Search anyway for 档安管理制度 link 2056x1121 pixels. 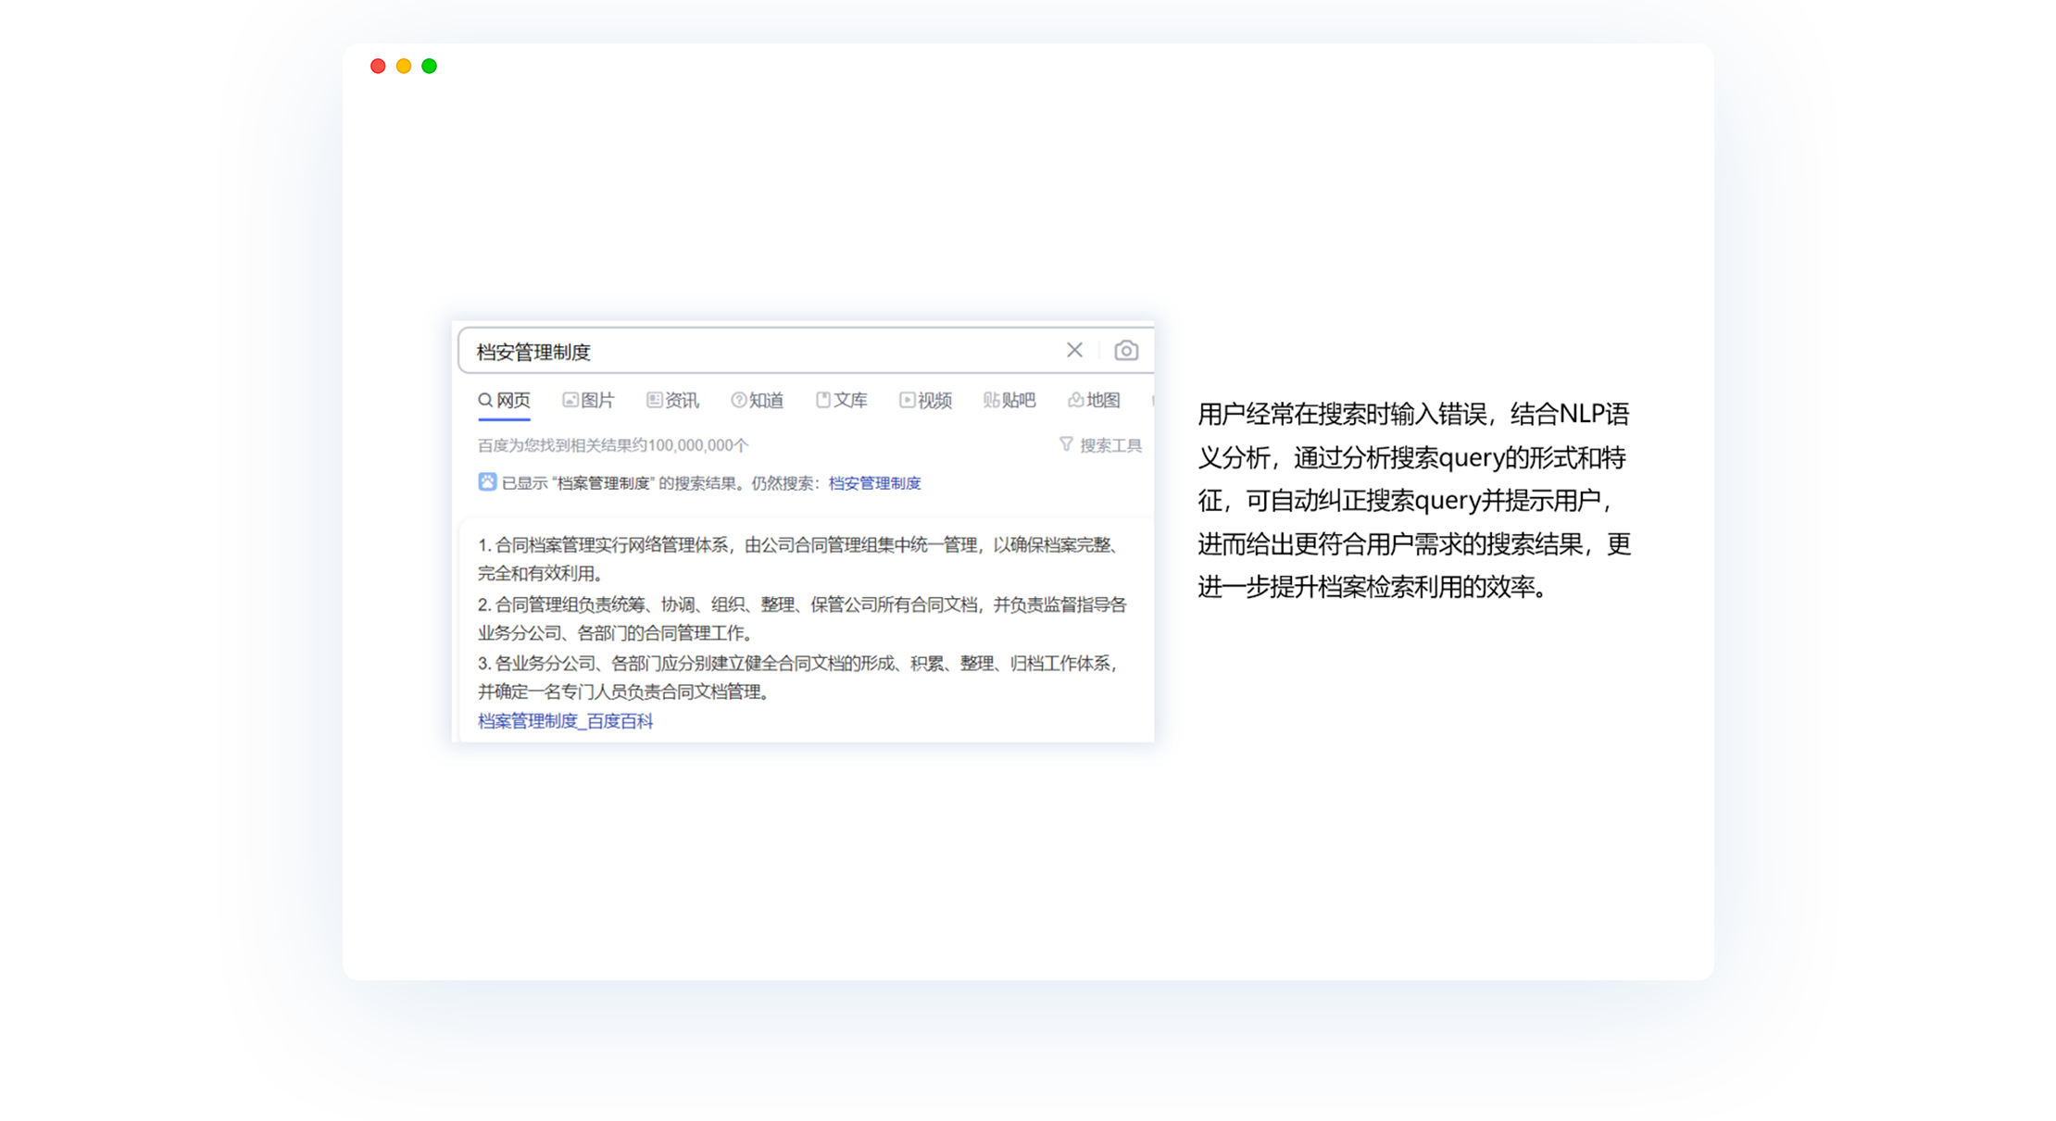(x=874, y=483)
